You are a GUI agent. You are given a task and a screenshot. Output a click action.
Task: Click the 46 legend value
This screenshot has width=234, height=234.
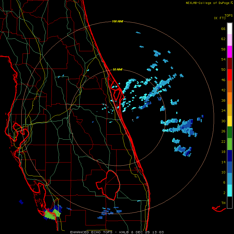tap(223, 80)
